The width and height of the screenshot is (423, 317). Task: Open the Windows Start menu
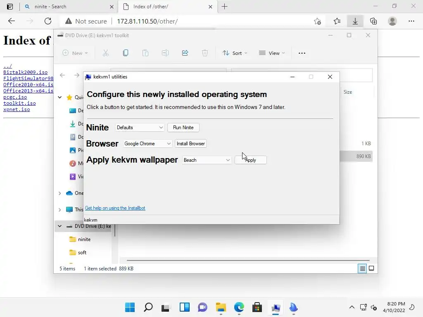click(x=130, y=307)
